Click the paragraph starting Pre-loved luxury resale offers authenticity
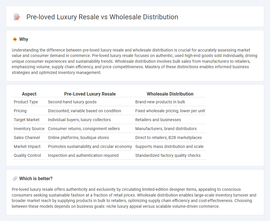The height and width of the screenshot is (221, 270). pyautogui.click(x=134, y=198)
